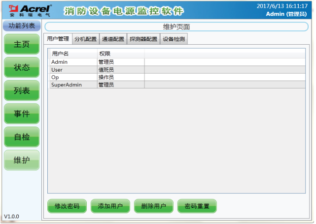This screenshot has width=316, height=224.
Task: Click the 添加用户 add user button
Action: [110, 206]
